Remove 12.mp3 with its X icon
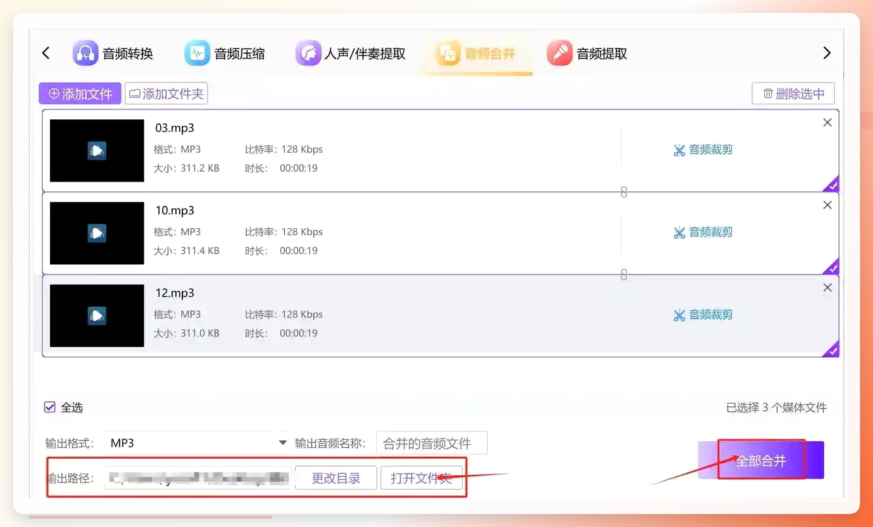 click(827, 288)
